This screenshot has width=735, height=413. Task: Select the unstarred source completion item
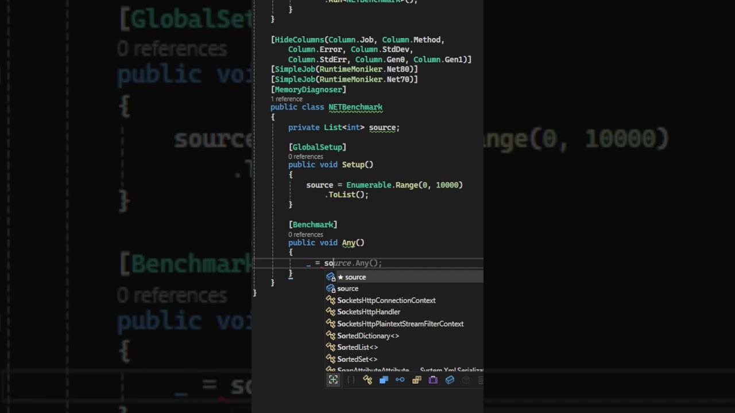point(404,289)
